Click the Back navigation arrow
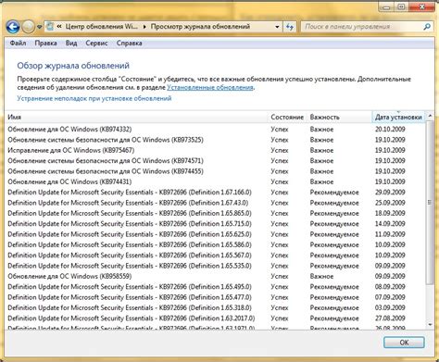439x362 pixels. (13, 27)
